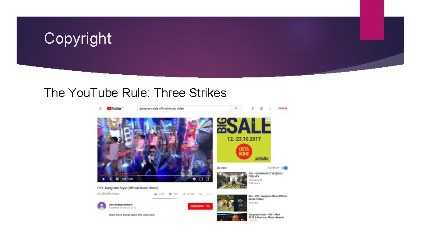
Task: Open the more actions ellipsis under video
Action: point(209,194)
